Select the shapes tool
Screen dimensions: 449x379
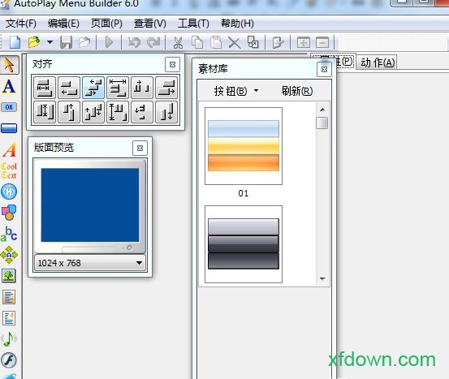tap(9, 213)
